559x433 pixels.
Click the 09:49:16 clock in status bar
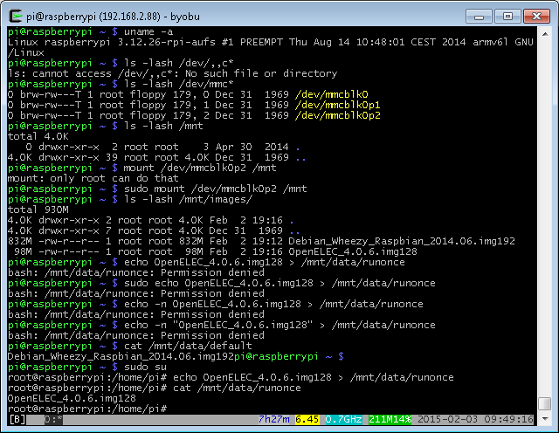(x=508, y=419)
